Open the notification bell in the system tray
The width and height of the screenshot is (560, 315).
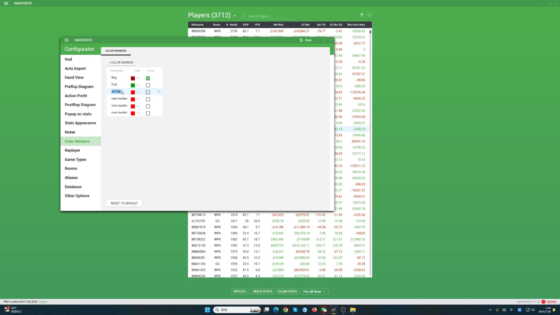[554, 310]
